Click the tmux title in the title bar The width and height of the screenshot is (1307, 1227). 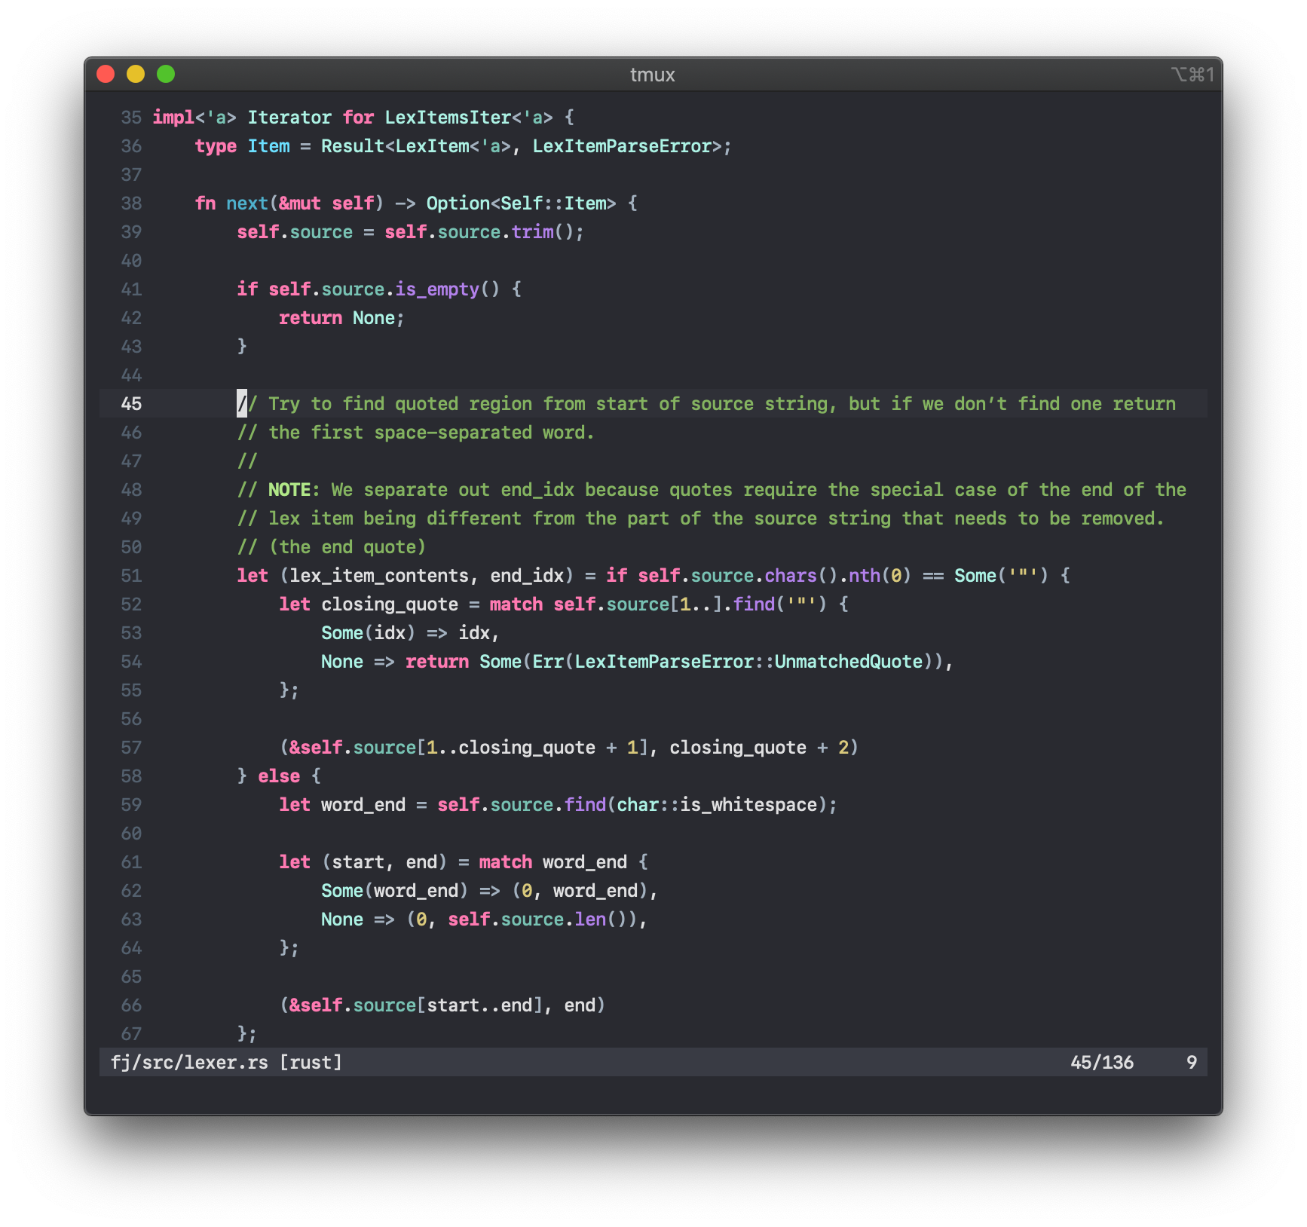click(x=652, y=75)
